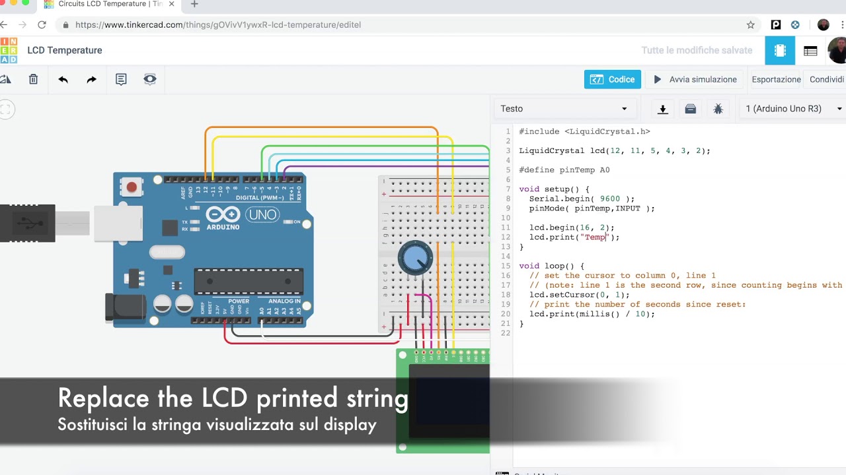Screen dimensions: 846x475
Task: Open the Testo code mode dropdown
Action: 564,109
